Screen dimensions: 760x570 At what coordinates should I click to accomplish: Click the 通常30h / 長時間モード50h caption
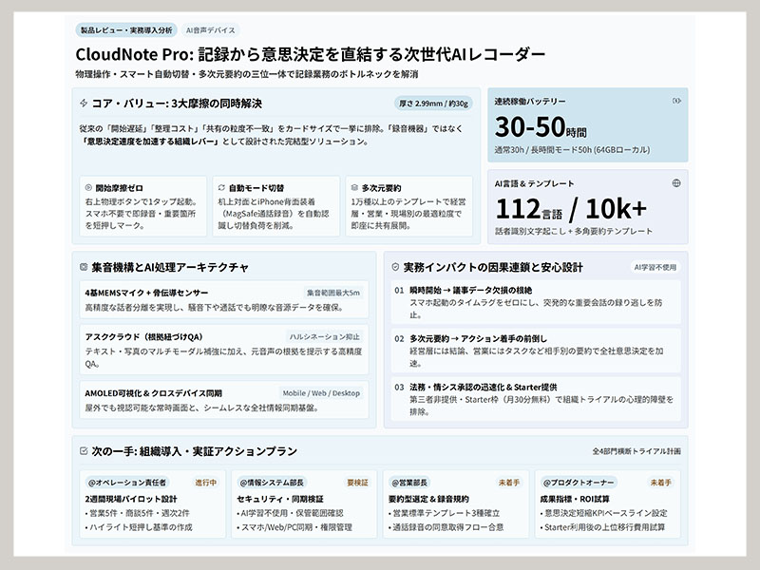[x=572, y=150]
